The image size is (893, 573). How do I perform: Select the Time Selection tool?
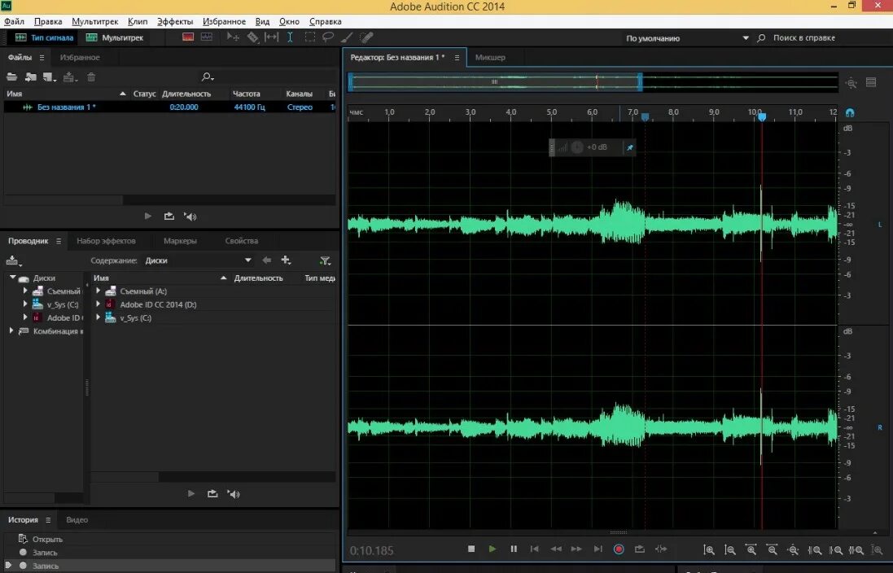pos(290,37)
